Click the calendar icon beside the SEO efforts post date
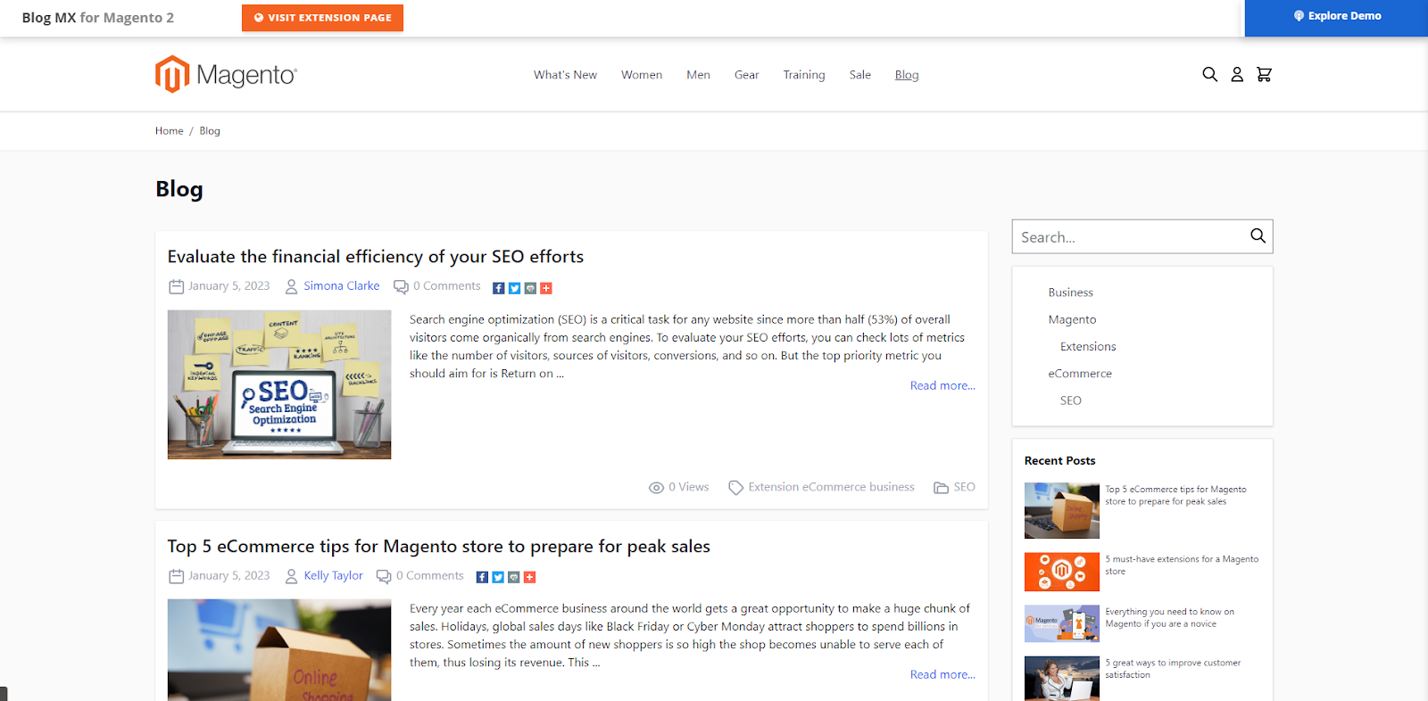1428x701 pixels. tap(176, 286)
